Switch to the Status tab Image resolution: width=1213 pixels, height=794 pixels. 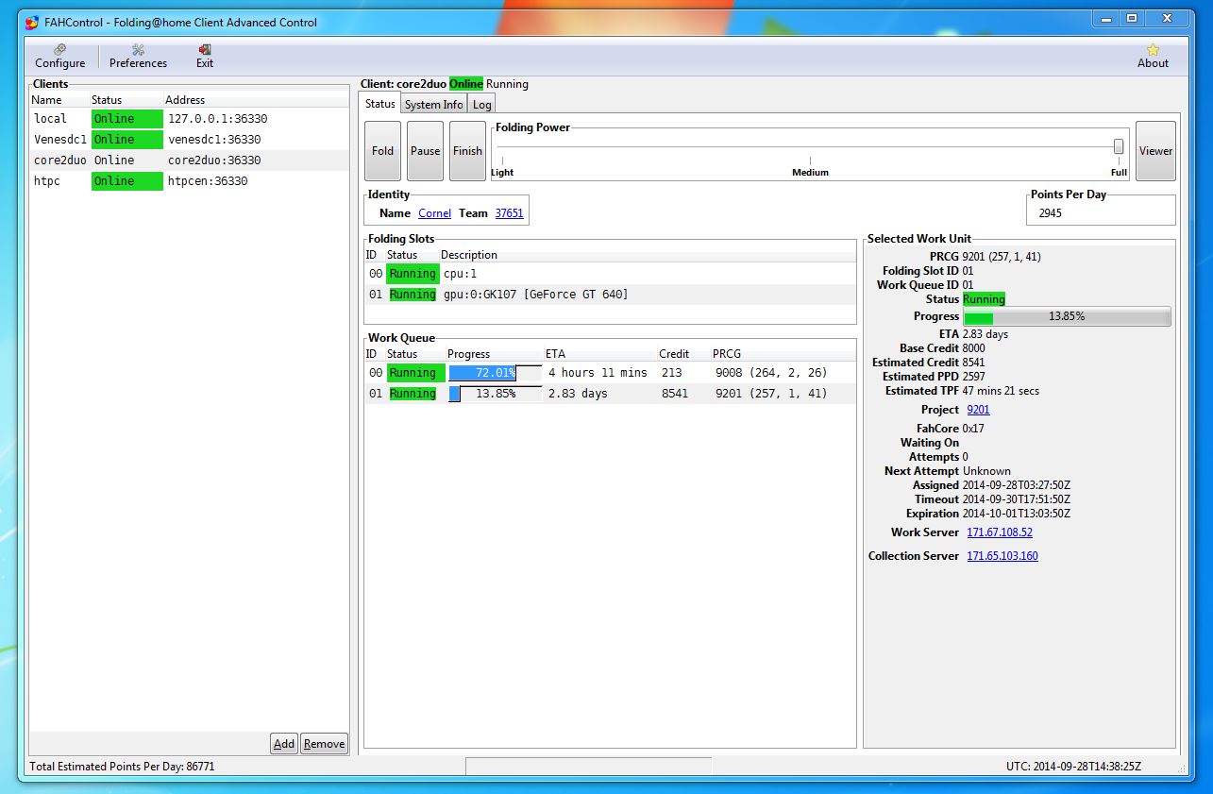point(379,104)
